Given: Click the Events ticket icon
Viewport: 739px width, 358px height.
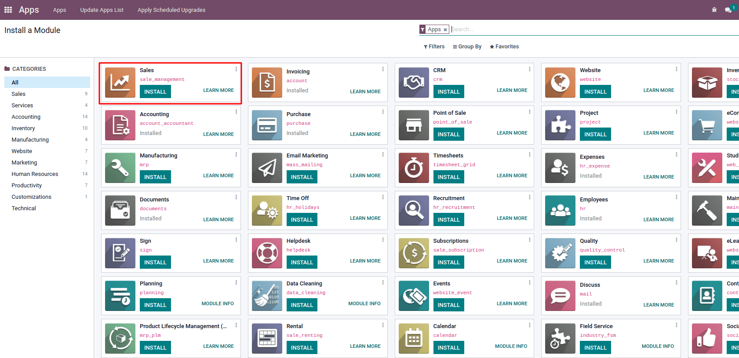Looking at the screenshot, I should [x=414, y=296].
